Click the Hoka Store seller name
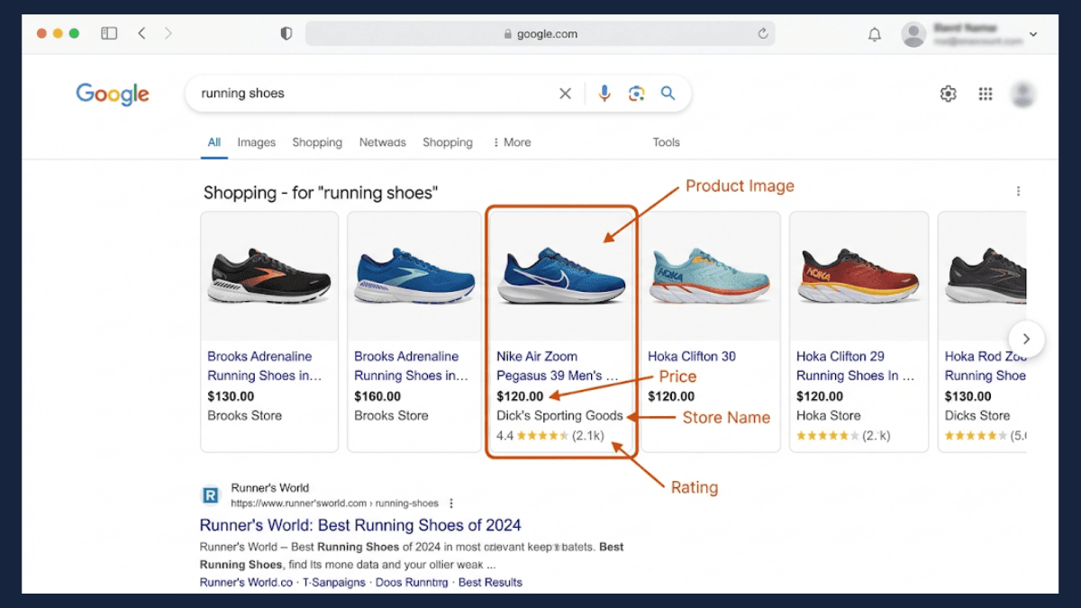 [x=829, y=416]
